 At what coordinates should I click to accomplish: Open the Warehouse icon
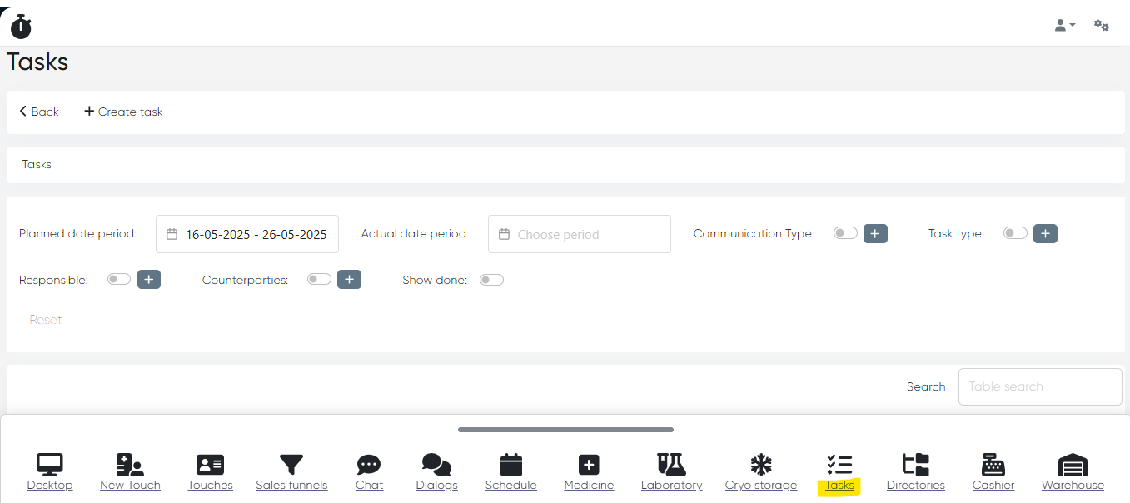(1073, 465)
